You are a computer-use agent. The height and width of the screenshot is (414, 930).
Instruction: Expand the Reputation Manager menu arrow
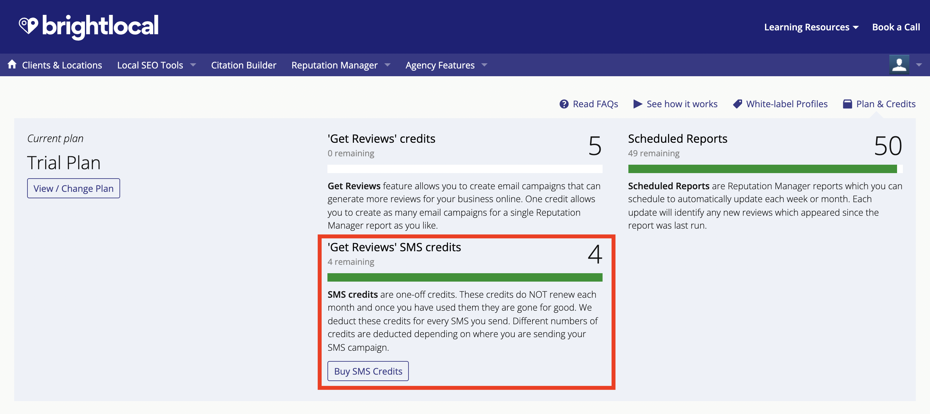(x=387, y=65)
